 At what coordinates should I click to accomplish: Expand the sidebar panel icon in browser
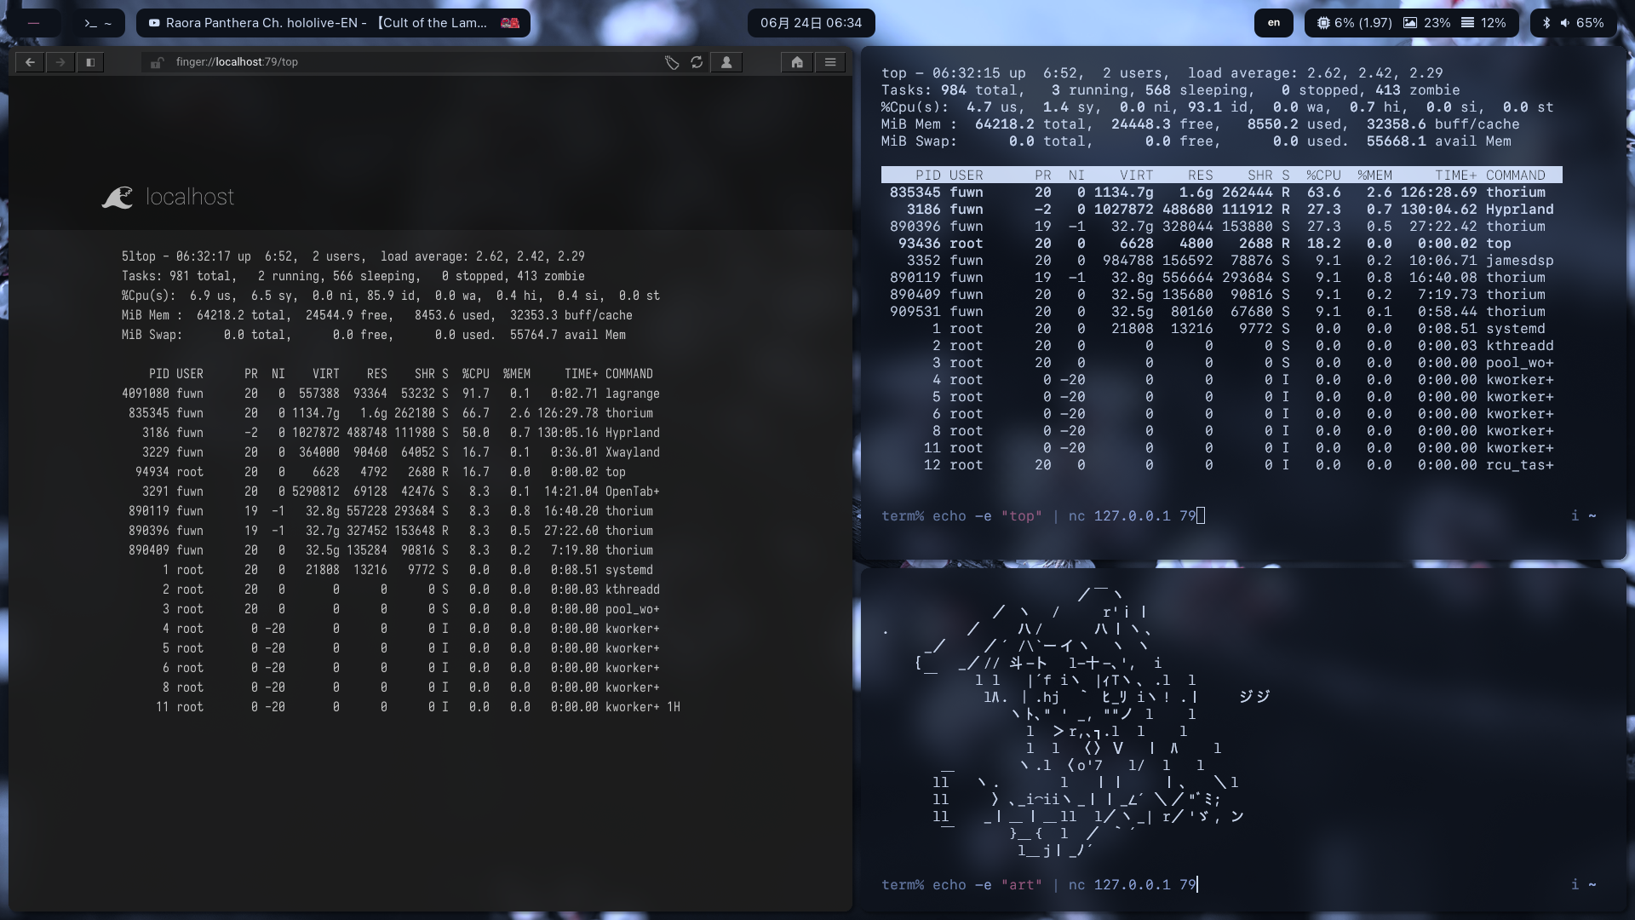click(90, 62)
